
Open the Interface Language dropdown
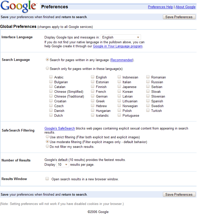click(121, 37)
